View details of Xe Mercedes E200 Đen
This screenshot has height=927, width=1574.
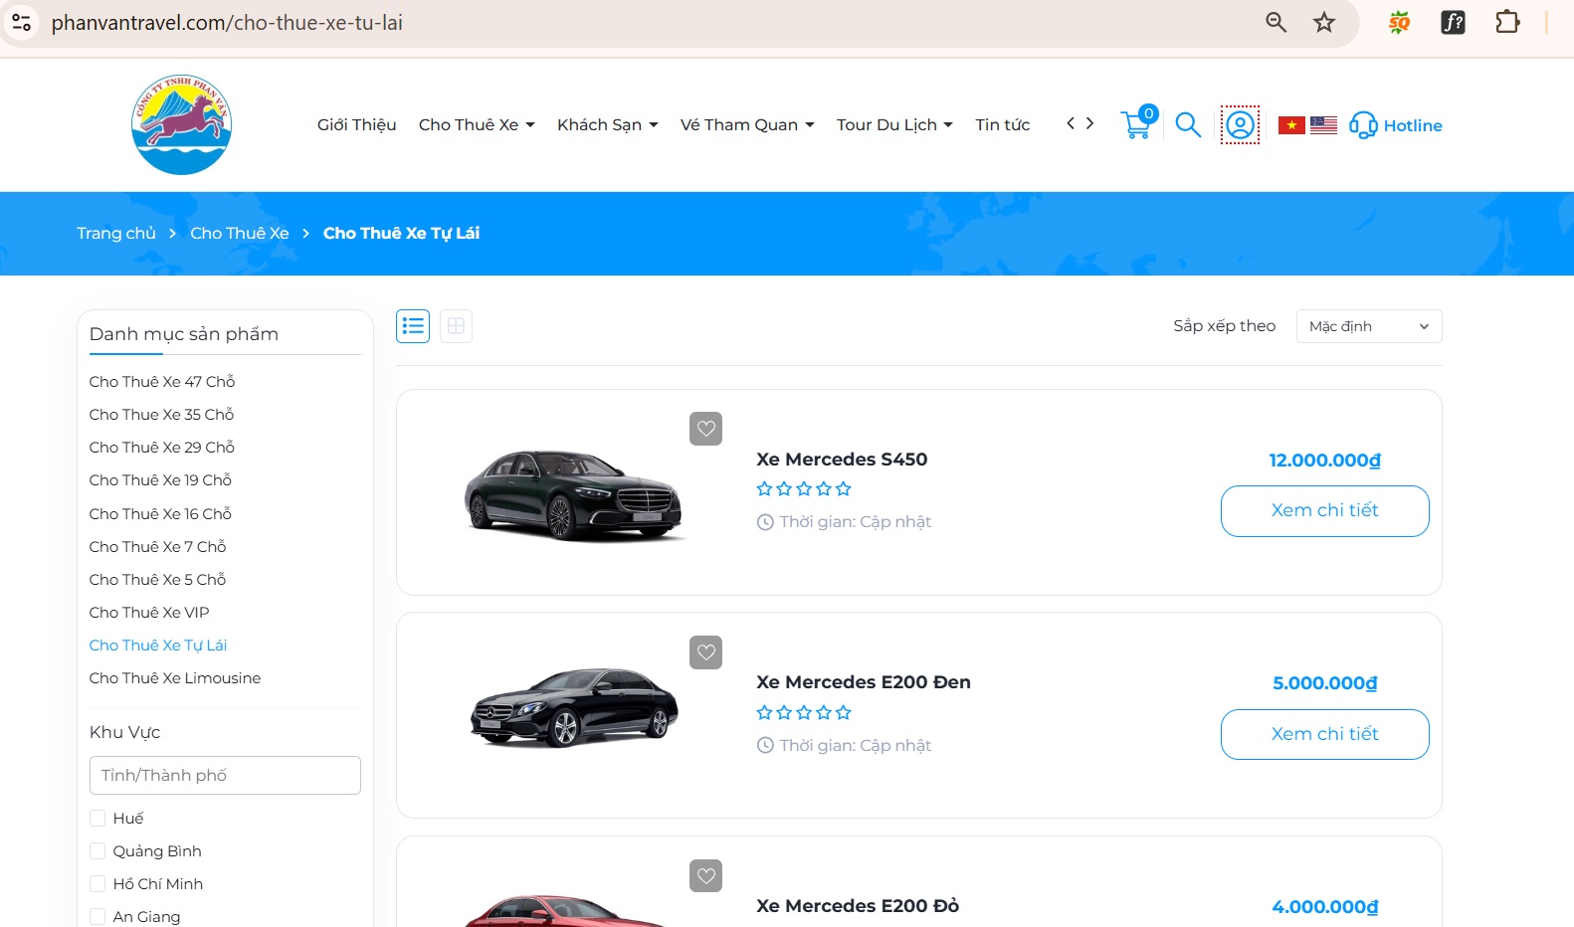pos(1325,734)
